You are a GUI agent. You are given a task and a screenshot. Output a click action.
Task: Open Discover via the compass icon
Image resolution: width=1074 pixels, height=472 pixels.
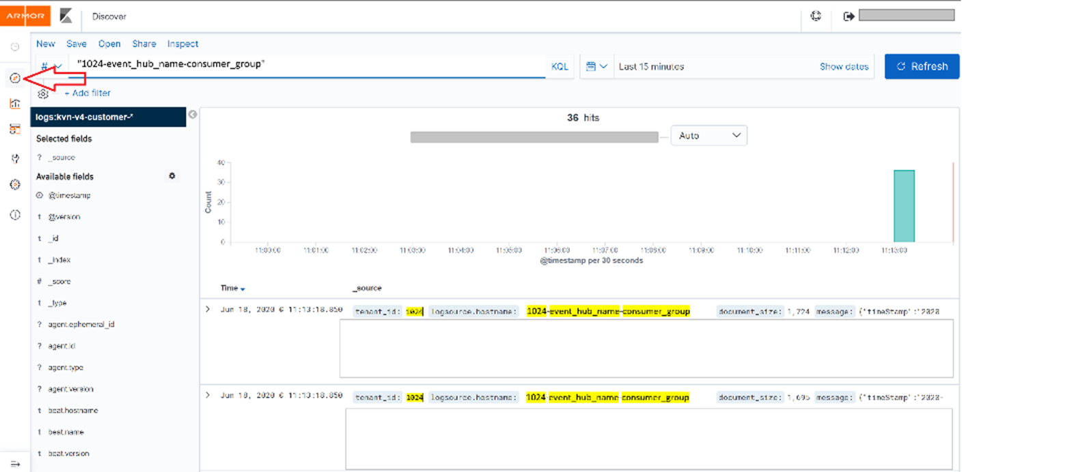tap(15, 78)
